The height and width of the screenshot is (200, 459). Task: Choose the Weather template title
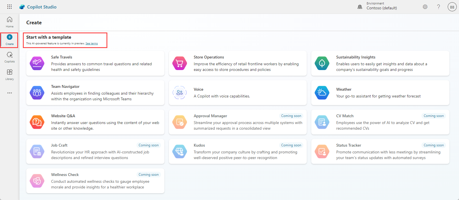pos(344,89)
